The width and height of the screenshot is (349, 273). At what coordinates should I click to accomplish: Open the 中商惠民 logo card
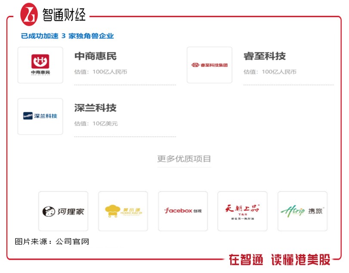pyautogui.click(x=40, y=65)
